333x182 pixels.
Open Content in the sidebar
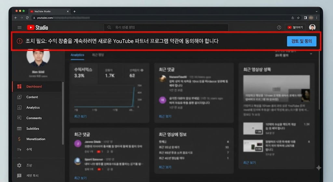[x=37, y=97]
